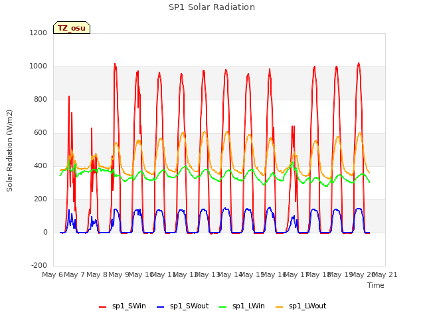The image size is (425, 319).
Task: Click the 400 y-axis tick label
Action: [41, 165]
